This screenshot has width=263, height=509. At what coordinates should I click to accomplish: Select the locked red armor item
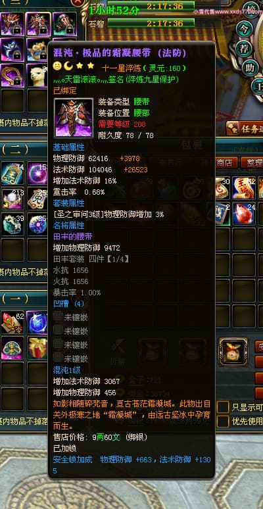coord(38,24)
